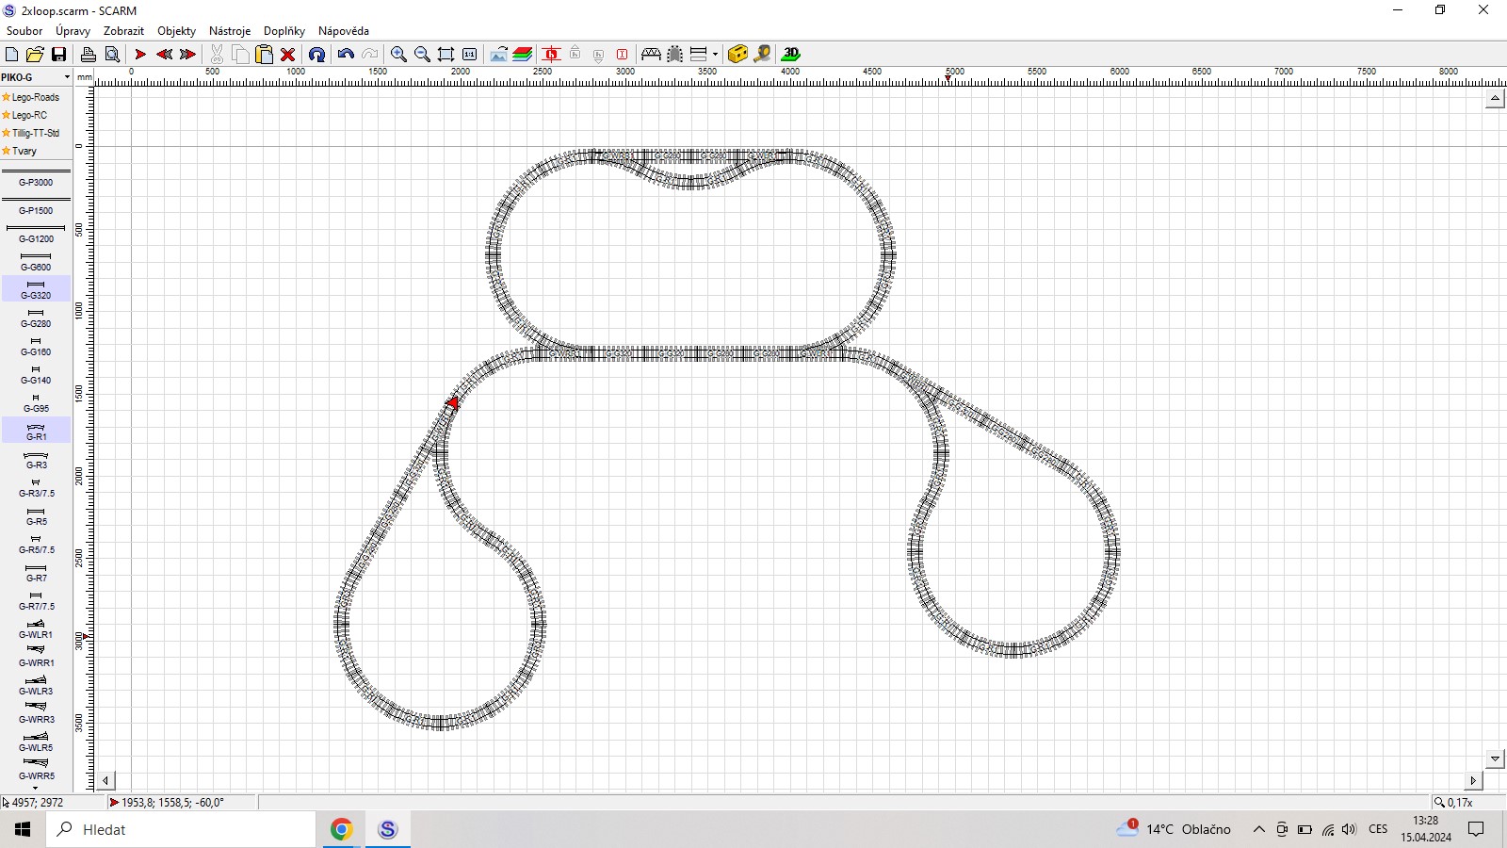This screenshot has height=848, width=1507.
Task: Open the Nástroje menu
Action: (229, 31)
